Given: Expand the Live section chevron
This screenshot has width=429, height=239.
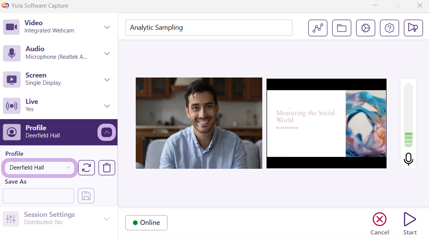Looking at the screenshot, I should tap(107, 106).
